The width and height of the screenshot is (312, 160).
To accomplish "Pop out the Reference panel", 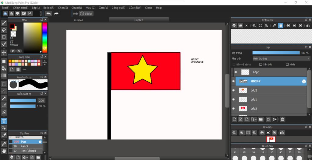I will pyautogui.click(x=306, y=20).
